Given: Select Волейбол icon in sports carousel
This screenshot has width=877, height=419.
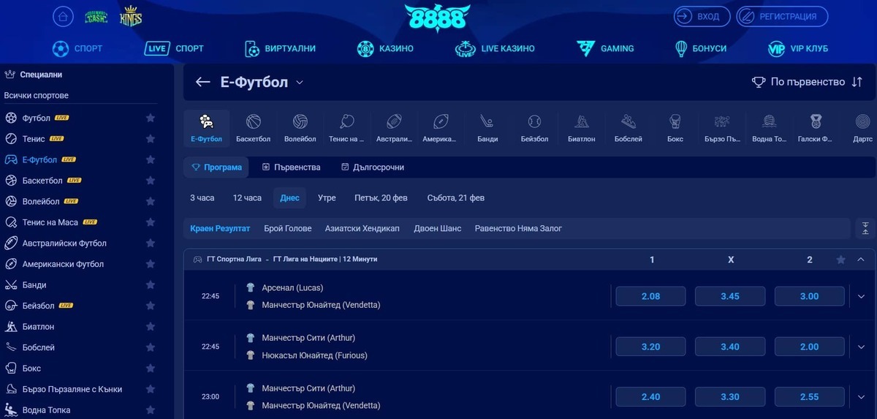Looking at the screenshot, I should pos(300,129).
